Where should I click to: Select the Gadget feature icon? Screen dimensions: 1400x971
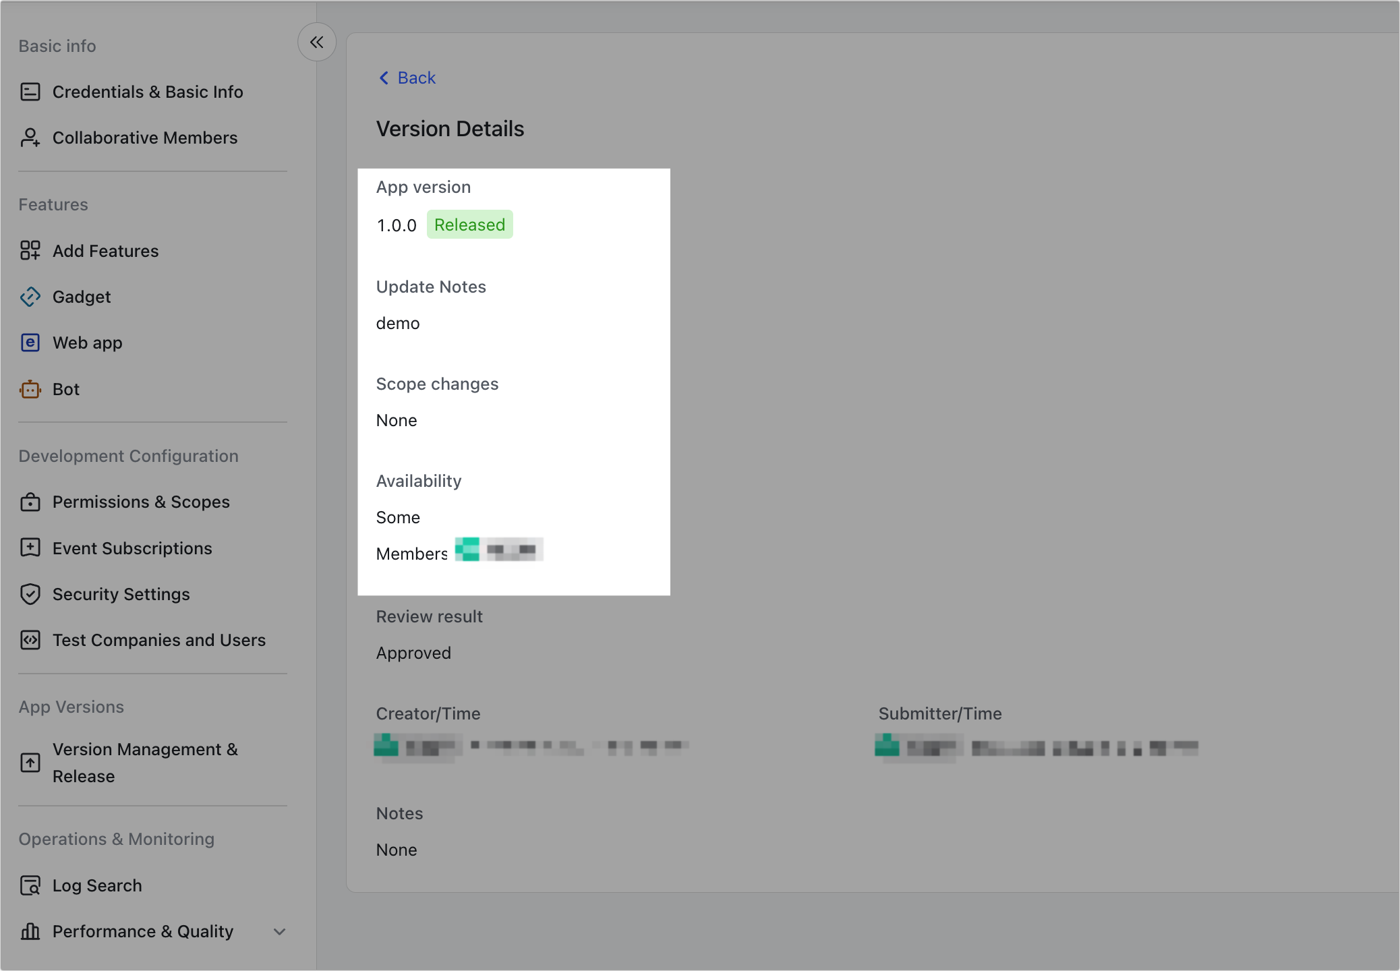pyautogui.click(x=30, y=297)
